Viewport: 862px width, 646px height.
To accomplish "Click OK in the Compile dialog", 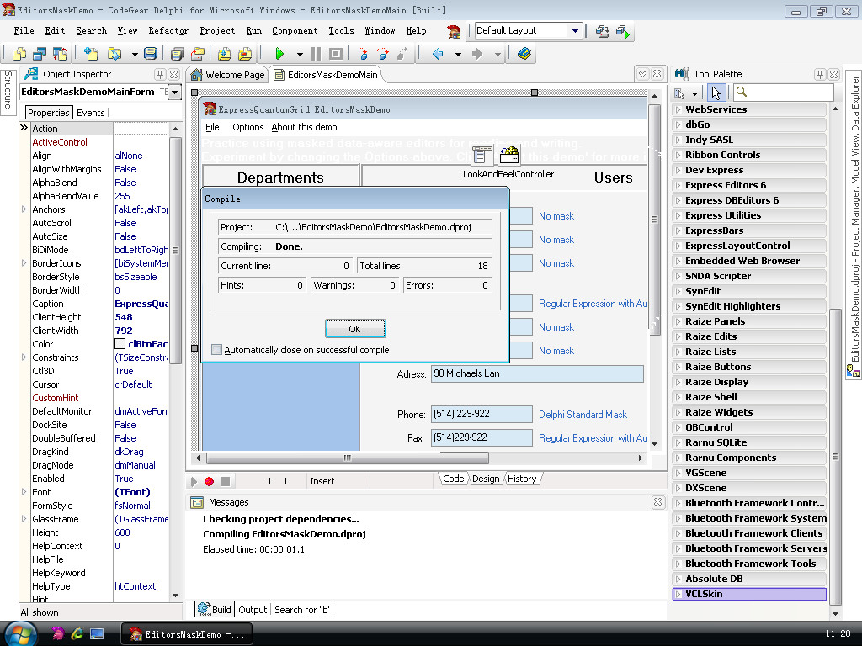I will tap(355, 329).
